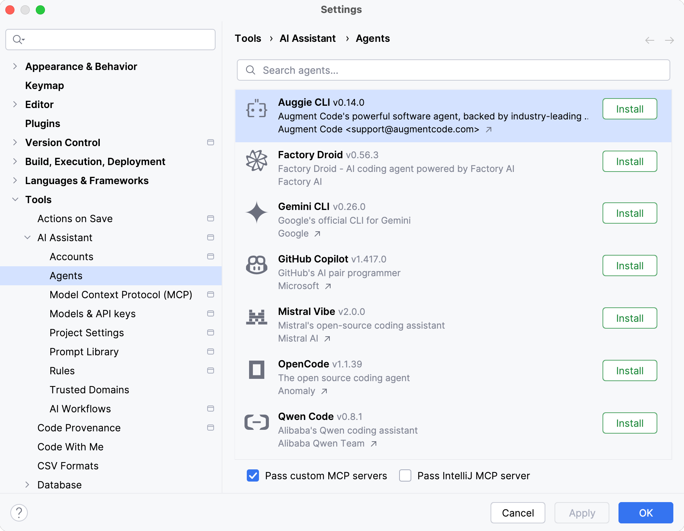Open the Help question mark icon
684x531 pixels.
(x=19, y=512)
